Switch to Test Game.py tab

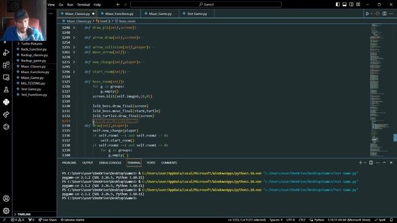pyautogui.click(x=197, y=14)
